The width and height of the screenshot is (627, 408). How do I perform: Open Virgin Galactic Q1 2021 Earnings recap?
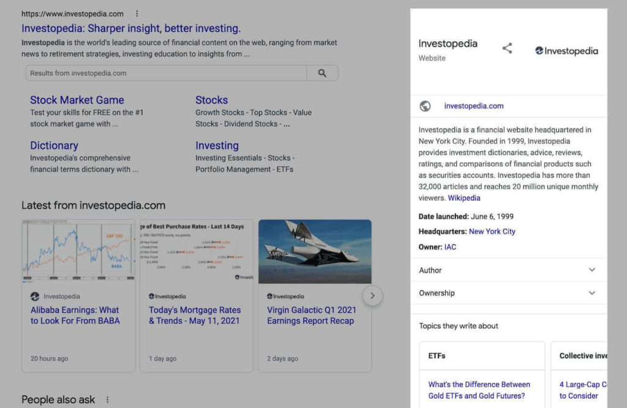pos(312,315)
